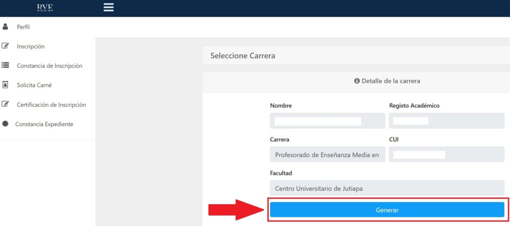The image size is (510, 226).
Task: Click the Carrera field showing Profesorado
Action: pyautogui.click(x=327, y=155)
